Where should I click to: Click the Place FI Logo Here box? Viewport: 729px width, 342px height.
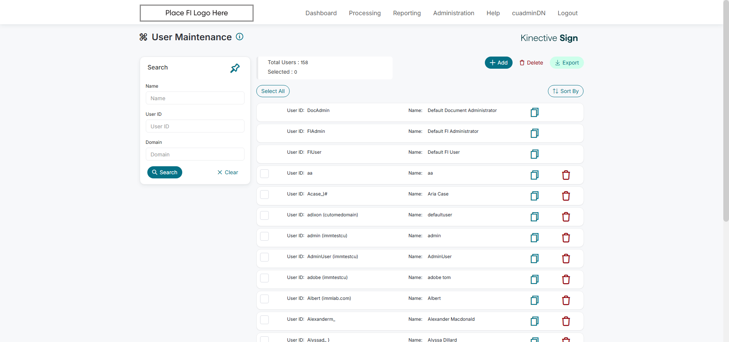click(197, 13)
